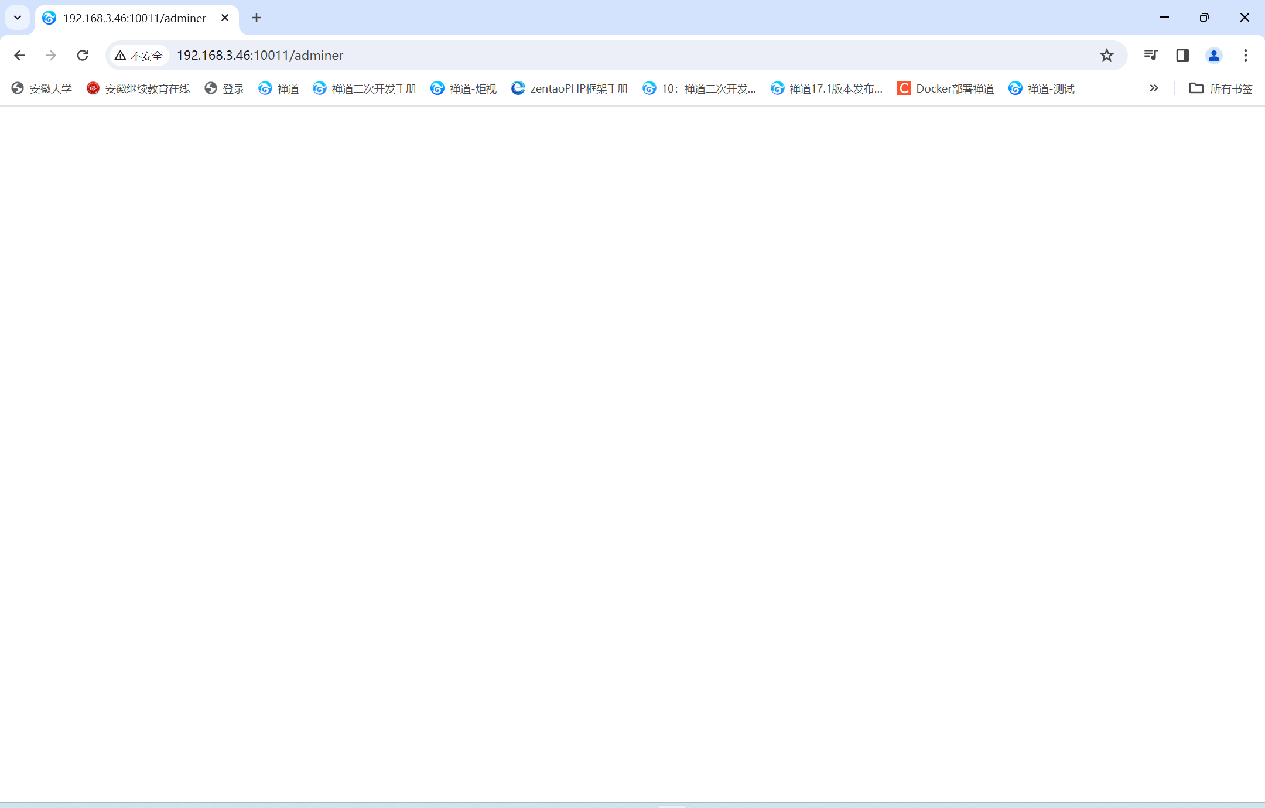Close the adminer tab
This screenshot has width=1265, height=808.
point(225,18)
